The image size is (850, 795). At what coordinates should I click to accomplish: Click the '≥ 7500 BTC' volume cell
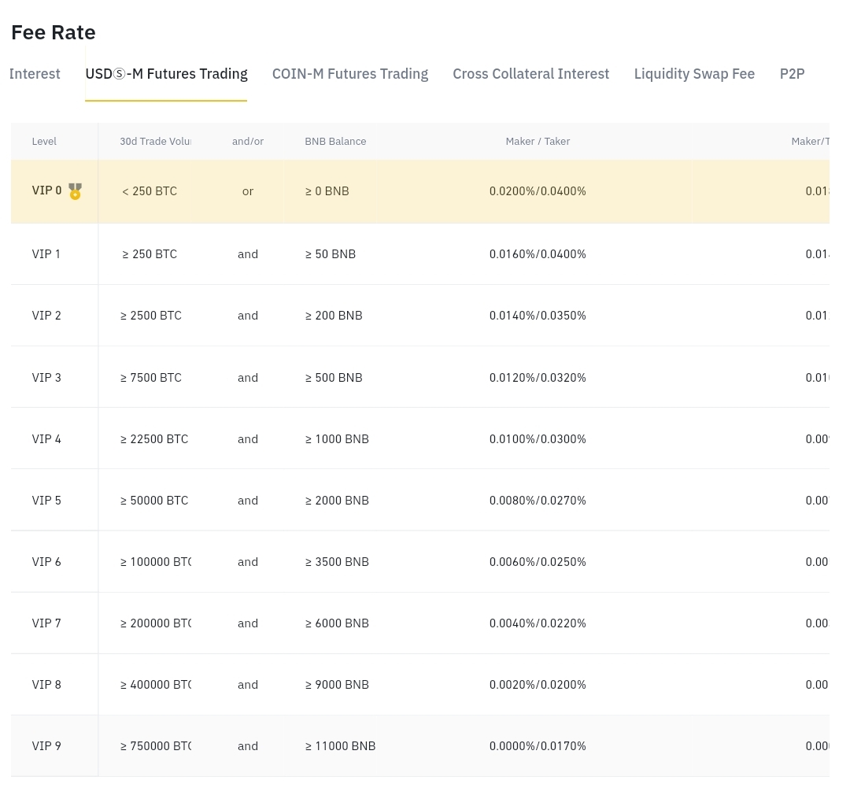[150, 378]
